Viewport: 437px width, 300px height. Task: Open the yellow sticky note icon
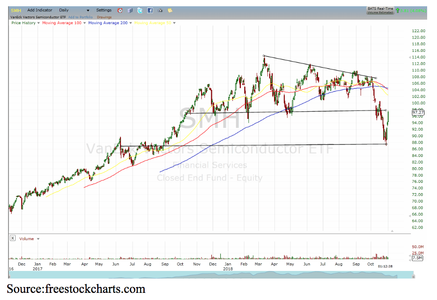(x=170, y=10)
